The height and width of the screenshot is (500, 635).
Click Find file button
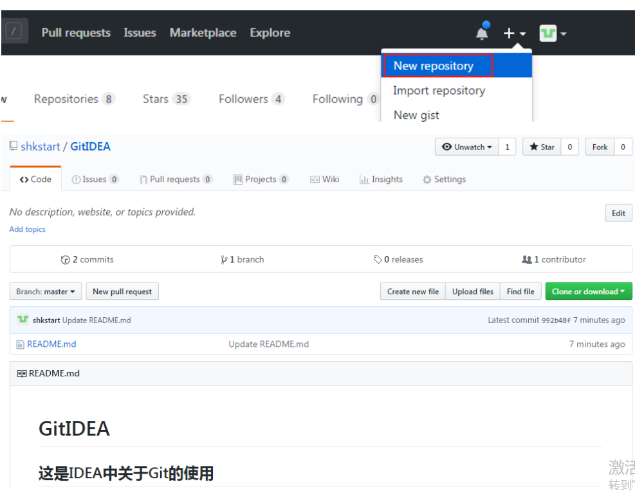pyautogui.click(x=520, y=292)
